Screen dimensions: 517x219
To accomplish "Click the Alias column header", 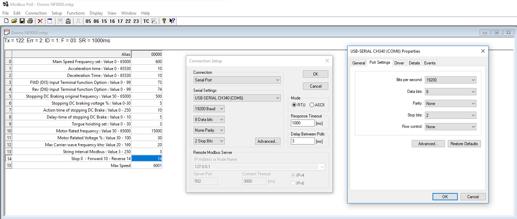I will click(x=72, y=54).
